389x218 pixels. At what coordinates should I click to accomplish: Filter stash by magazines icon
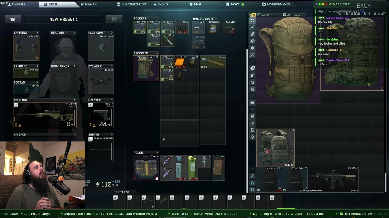click(252, 34)
